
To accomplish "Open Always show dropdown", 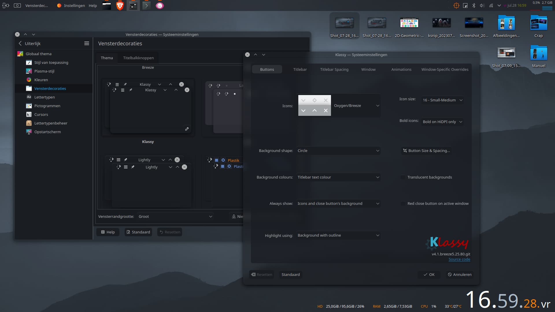I will pyautogui.click(x=338, y=203).
